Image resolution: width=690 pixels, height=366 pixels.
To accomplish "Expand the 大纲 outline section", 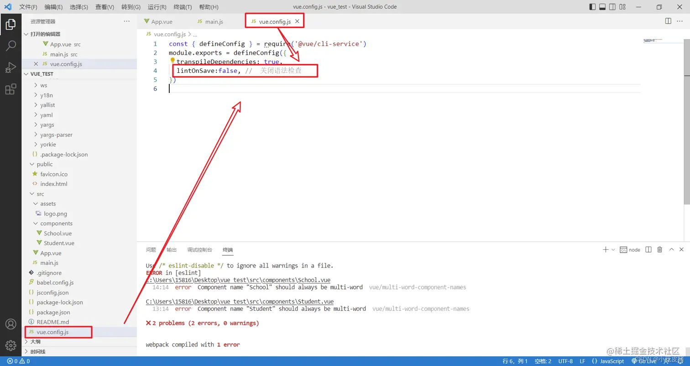I will [79, 342].
